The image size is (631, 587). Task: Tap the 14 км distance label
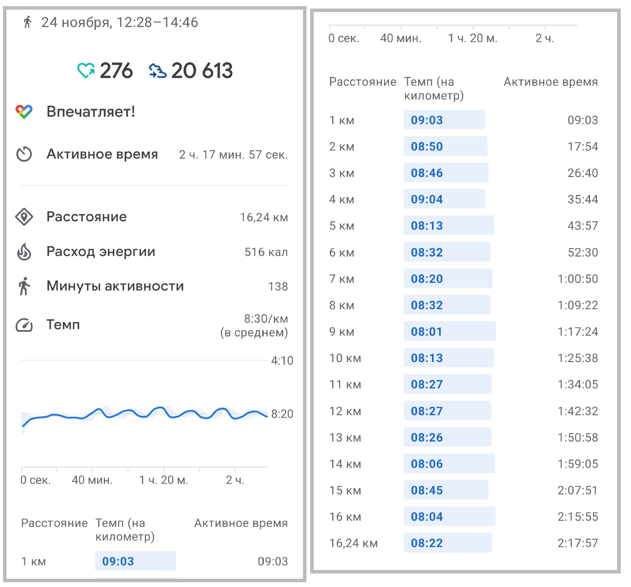345,464
